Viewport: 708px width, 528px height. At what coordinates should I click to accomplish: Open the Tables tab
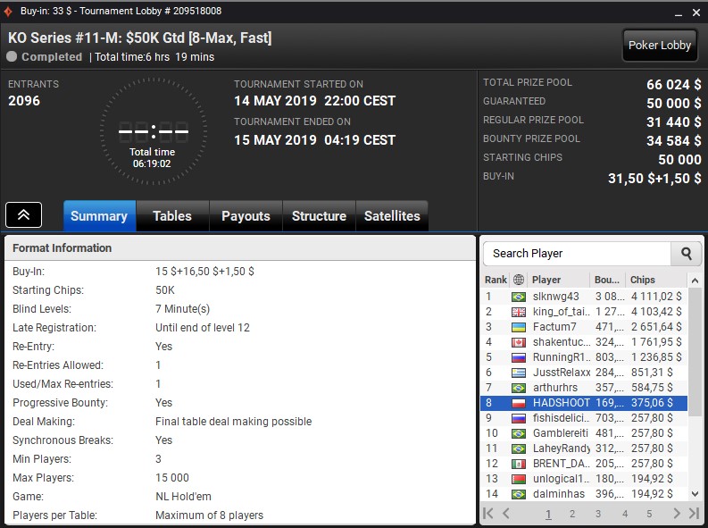click(x=172, y=216)
